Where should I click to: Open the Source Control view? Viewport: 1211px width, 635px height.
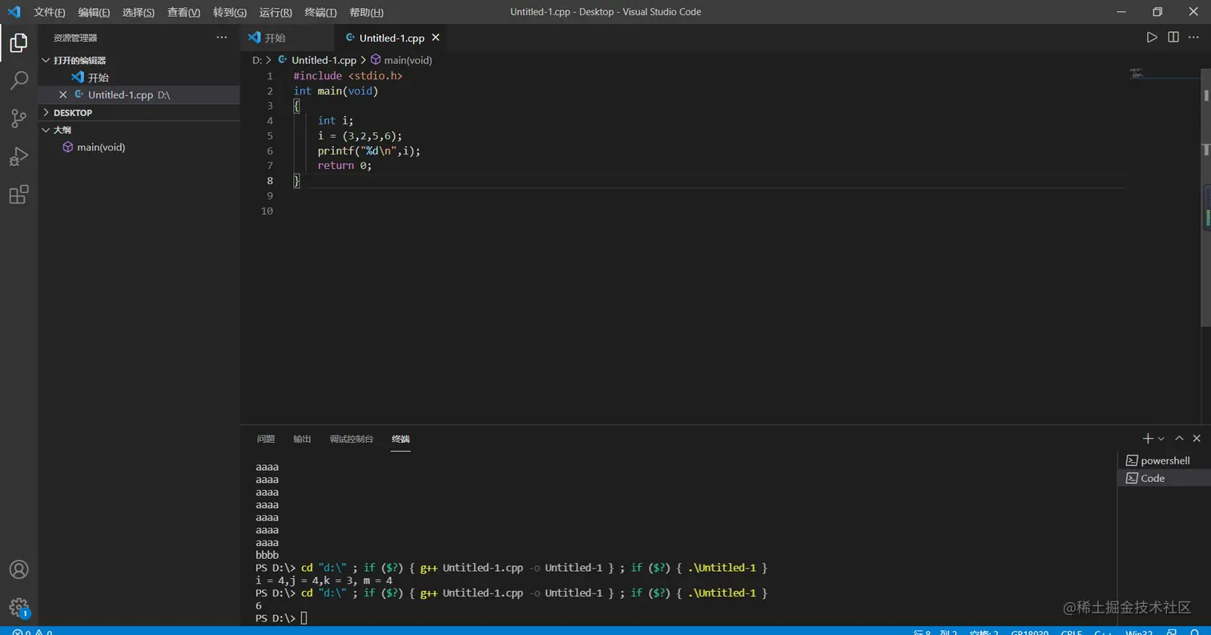coord(18,119)
